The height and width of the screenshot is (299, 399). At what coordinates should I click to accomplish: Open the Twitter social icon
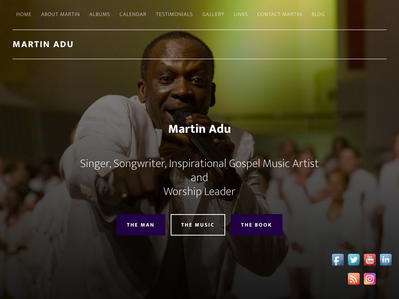click(354, 260)
